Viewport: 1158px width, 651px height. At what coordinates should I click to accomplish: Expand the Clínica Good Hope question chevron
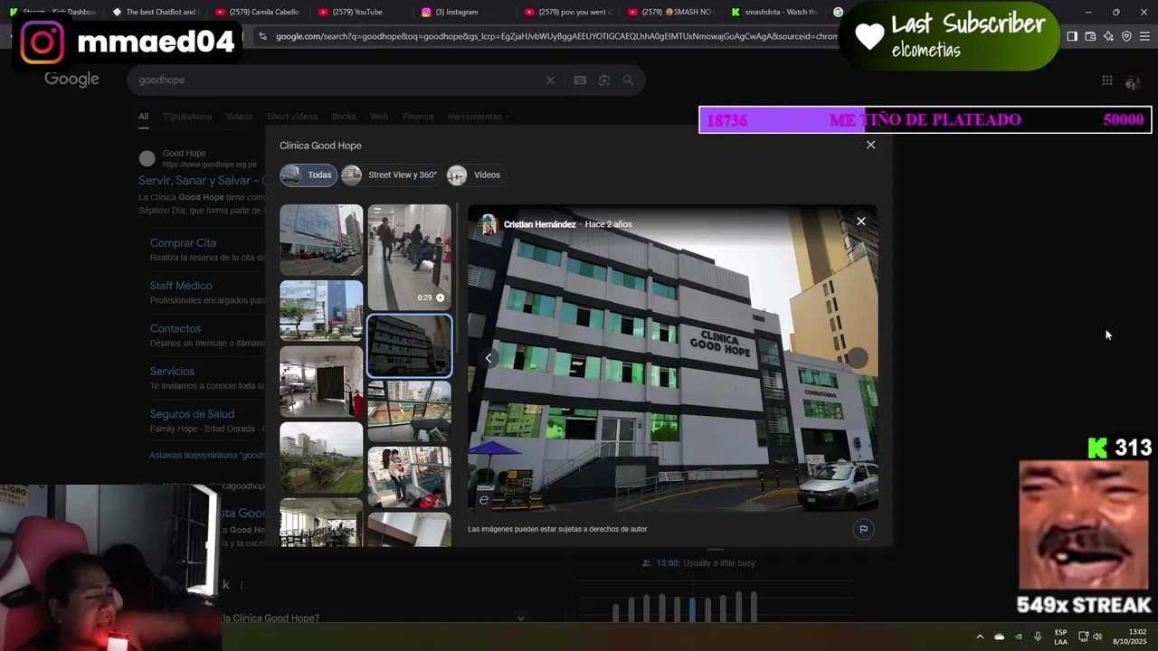(x=520, y=618)
